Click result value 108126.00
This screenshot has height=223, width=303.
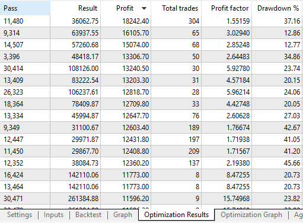tap(84, 69)
